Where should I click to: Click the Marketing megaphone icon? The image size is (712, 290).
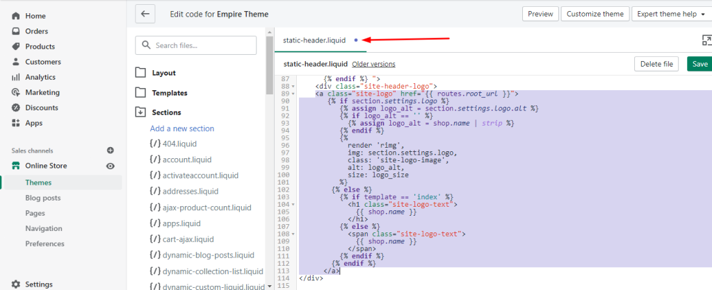click(16, 92)
